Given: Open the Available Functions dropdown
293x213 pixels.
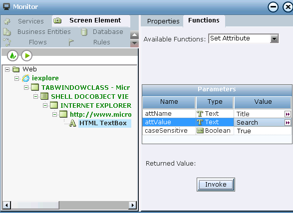Looking at the screenshot, I should point(274,38).
